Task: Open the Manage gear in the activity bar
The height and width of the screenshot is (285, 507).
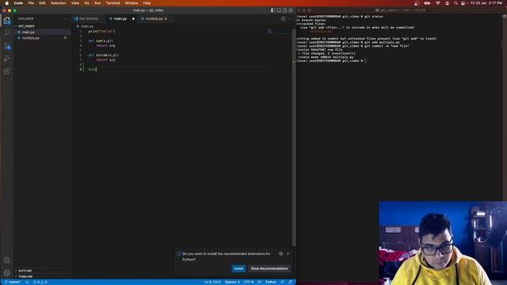Action: pyautogui.click(x=7, y=272)
